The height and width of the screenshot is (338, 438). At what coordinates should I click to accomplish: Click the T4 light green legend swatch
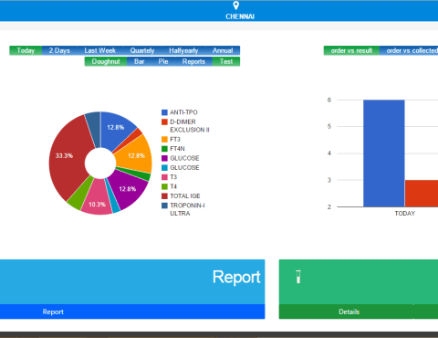tap(164, 186)
